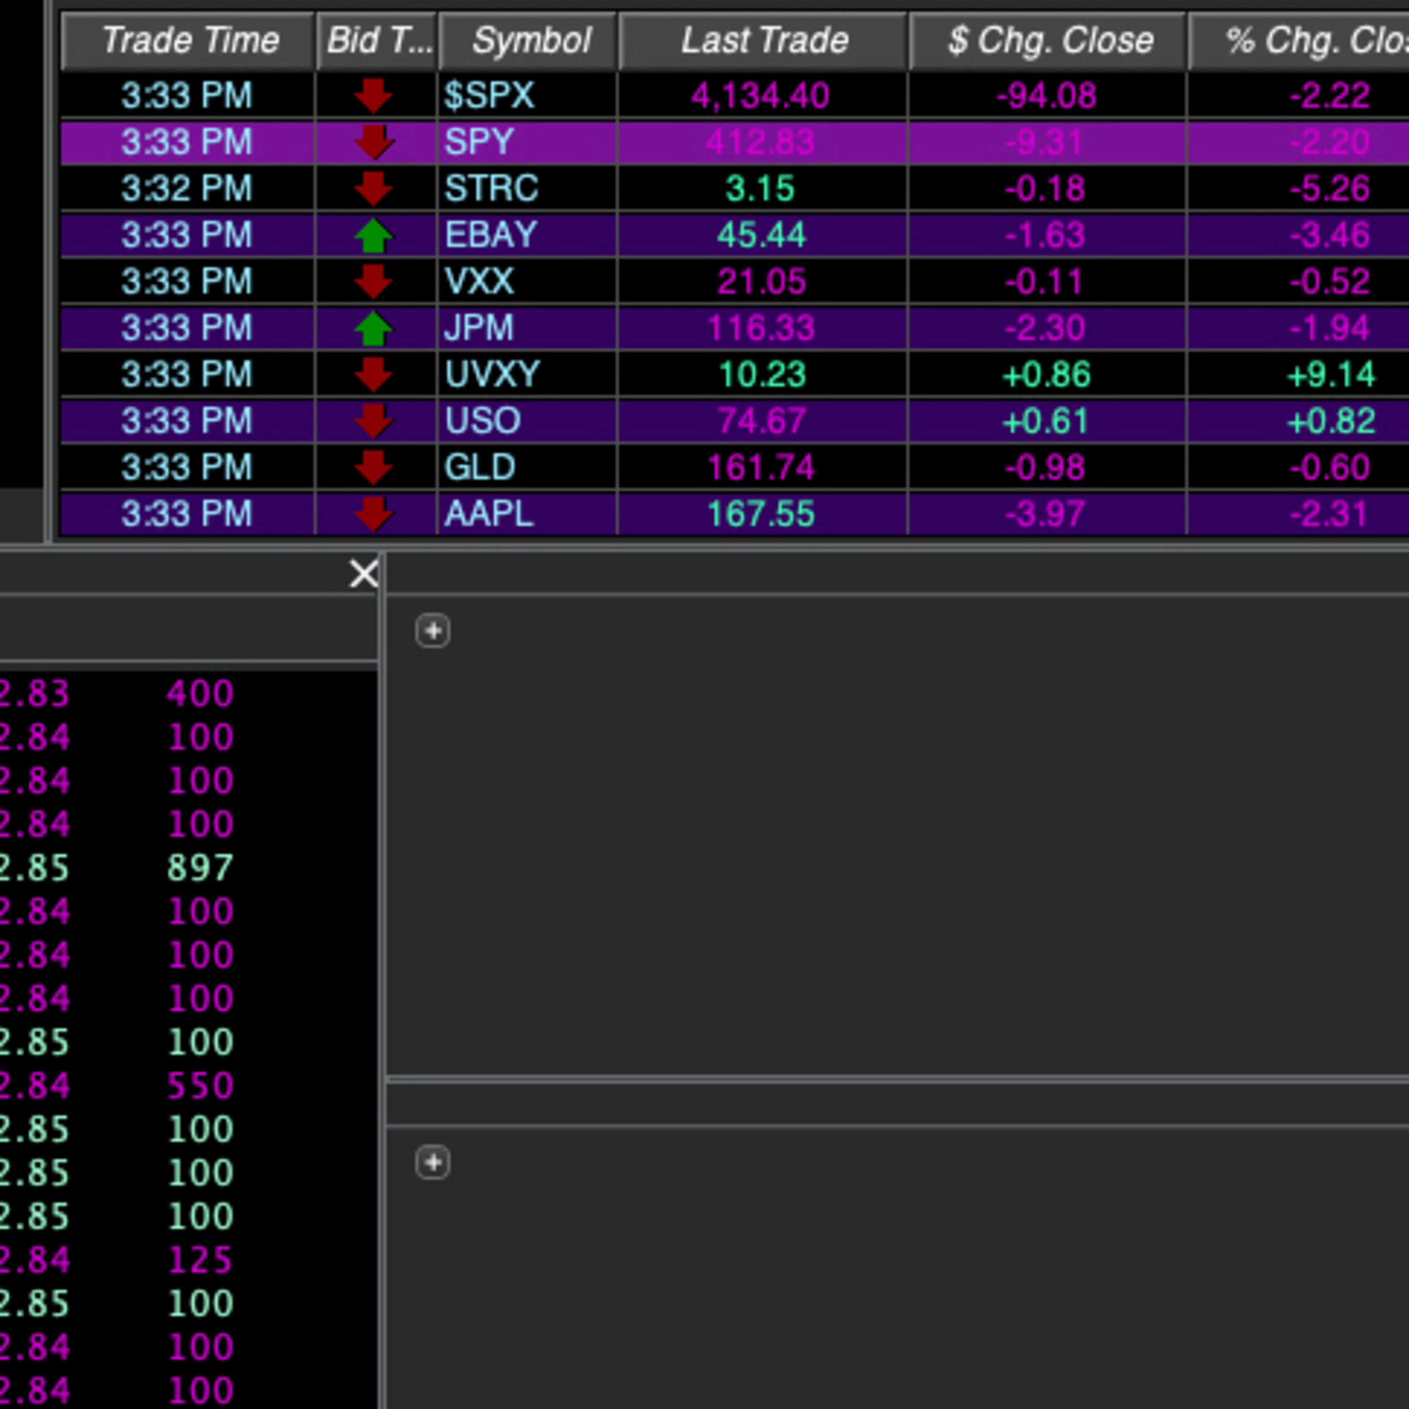
Task: Click the red tick arrow for USO
Action: [373, 421]
